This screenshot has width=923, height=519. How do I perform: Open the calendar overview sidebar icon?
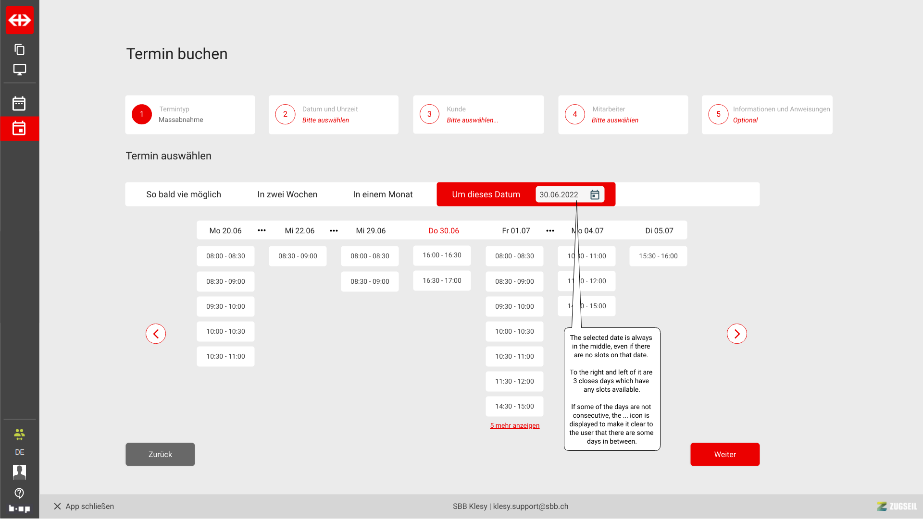tap(19, 104)
